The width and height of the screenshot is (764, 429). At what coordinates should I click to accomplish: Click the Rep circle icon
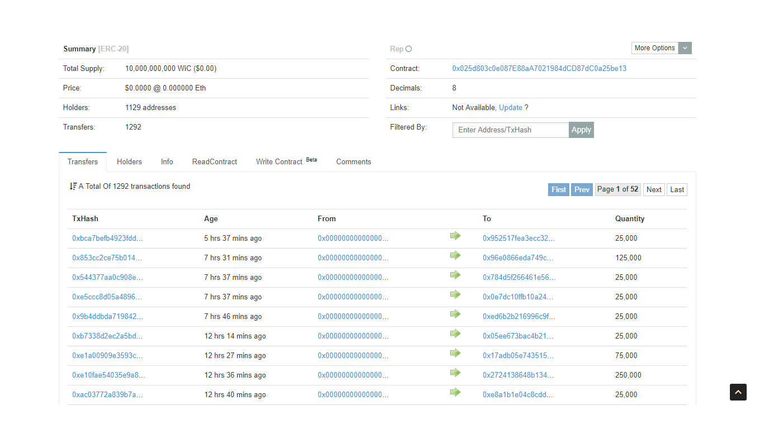408,49
